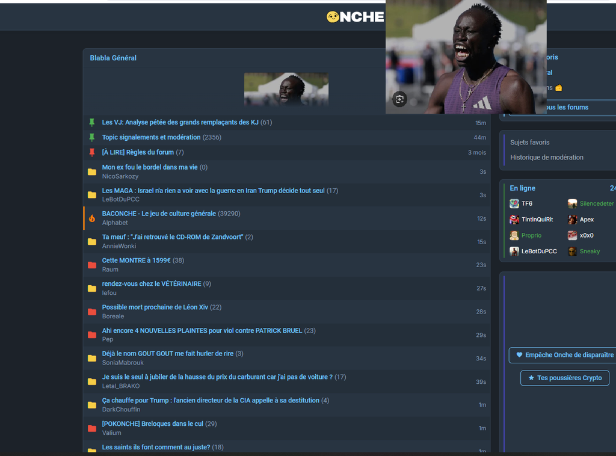Click author name Letal_BRAKO

[x=120, y=386]
